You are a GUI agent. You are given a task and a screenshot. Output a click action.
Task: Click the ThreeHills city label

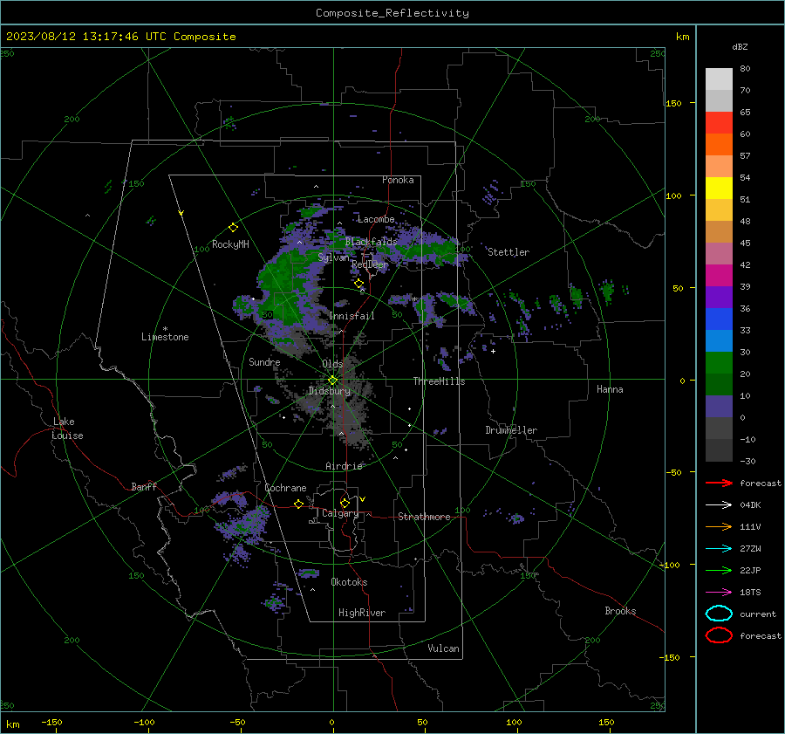click(x=439, y=381)
